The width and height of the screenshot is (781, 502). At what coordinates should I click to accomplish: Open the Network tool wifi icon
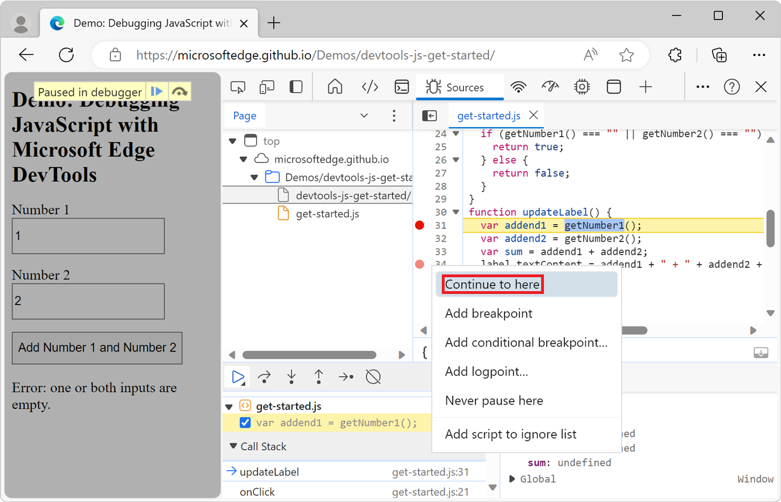pyautogui.click(x=519, y=87)
